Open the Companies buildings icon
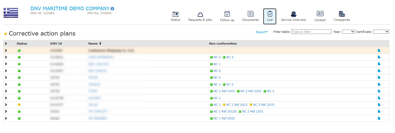 coord(342,14)
